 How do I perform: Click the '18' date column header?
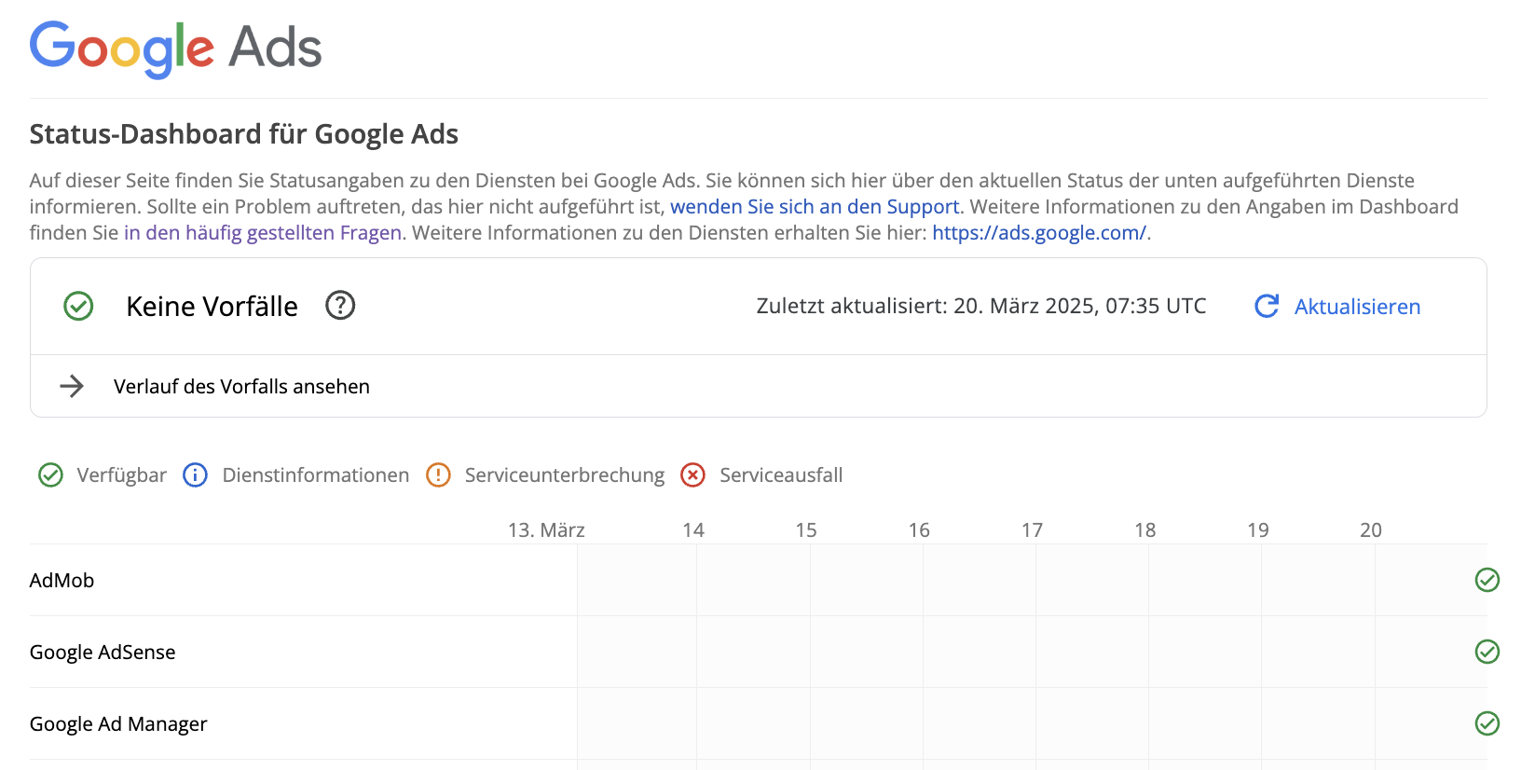click(1145, 529)
